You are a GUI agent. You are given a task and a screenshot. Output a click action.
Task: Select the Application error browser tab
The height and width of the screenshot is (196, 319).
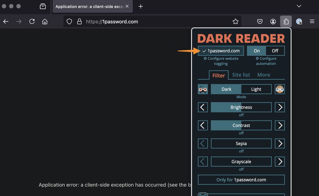(x=93, y=6)
